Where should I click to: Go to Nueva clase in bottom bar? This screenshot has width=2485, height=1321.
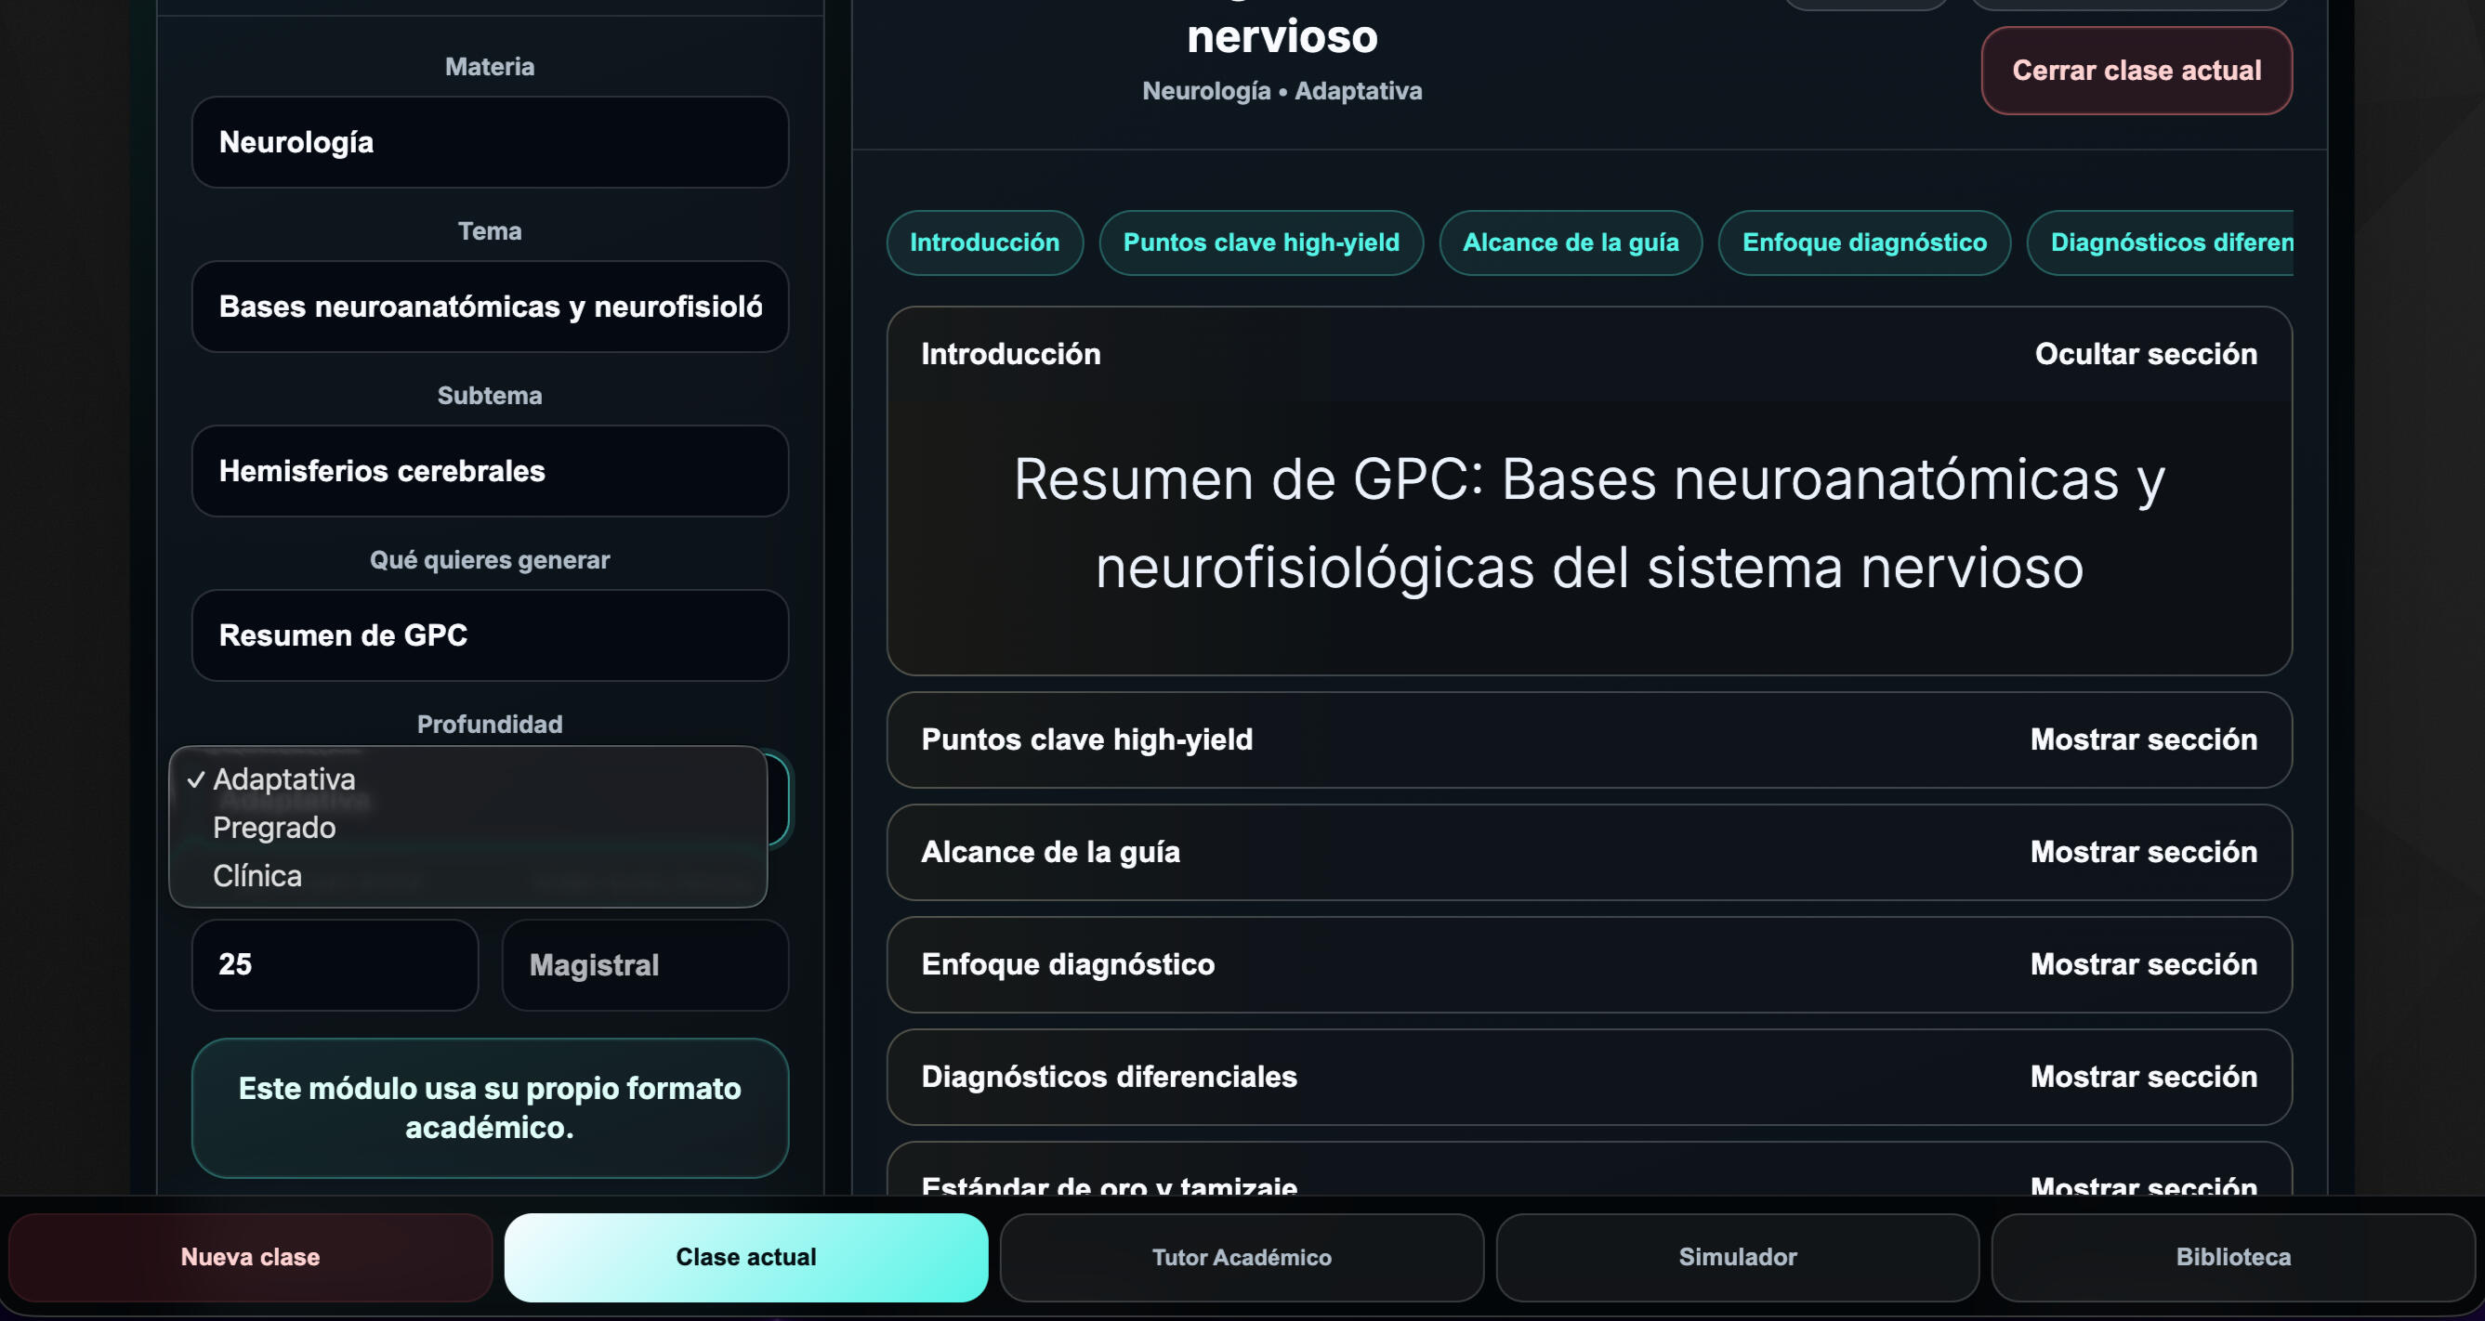coord(251,1257)
